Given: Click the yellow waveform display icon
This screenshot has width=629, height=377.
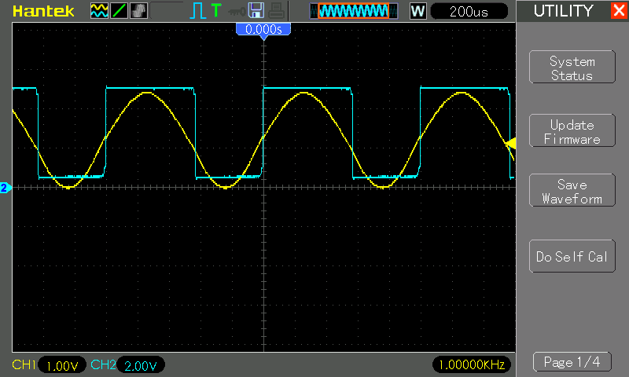Looking at the screenshot, I should 99,11.
